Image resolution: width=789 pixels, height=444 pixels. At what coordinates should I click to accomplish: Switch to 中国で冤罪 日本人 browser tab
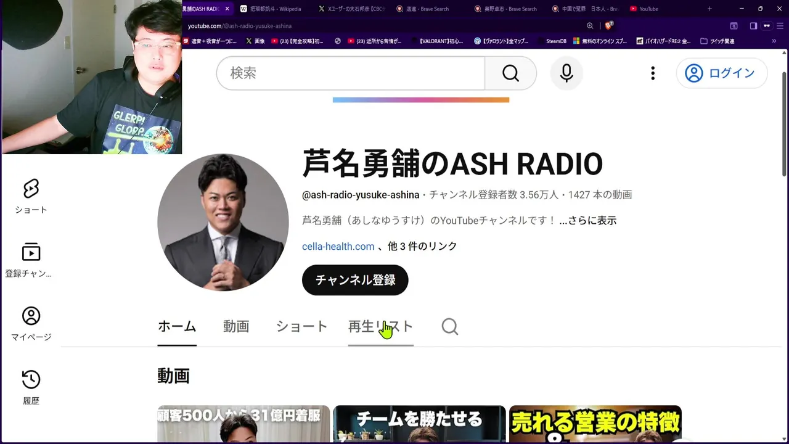coord(586,9)
